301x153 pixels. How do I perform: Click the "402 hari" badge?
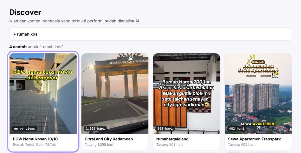(x=237, y=129)
